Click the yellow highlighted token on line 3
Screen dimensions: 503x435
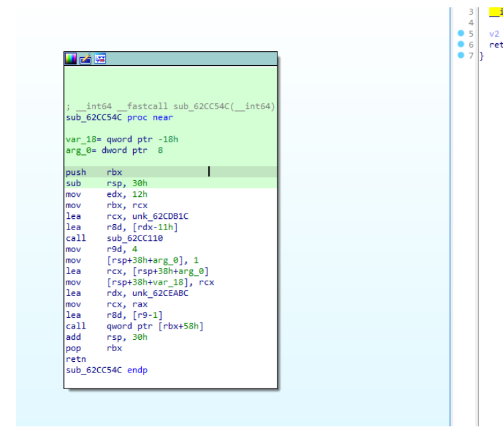pyautogui.click(x=496, y=12)
